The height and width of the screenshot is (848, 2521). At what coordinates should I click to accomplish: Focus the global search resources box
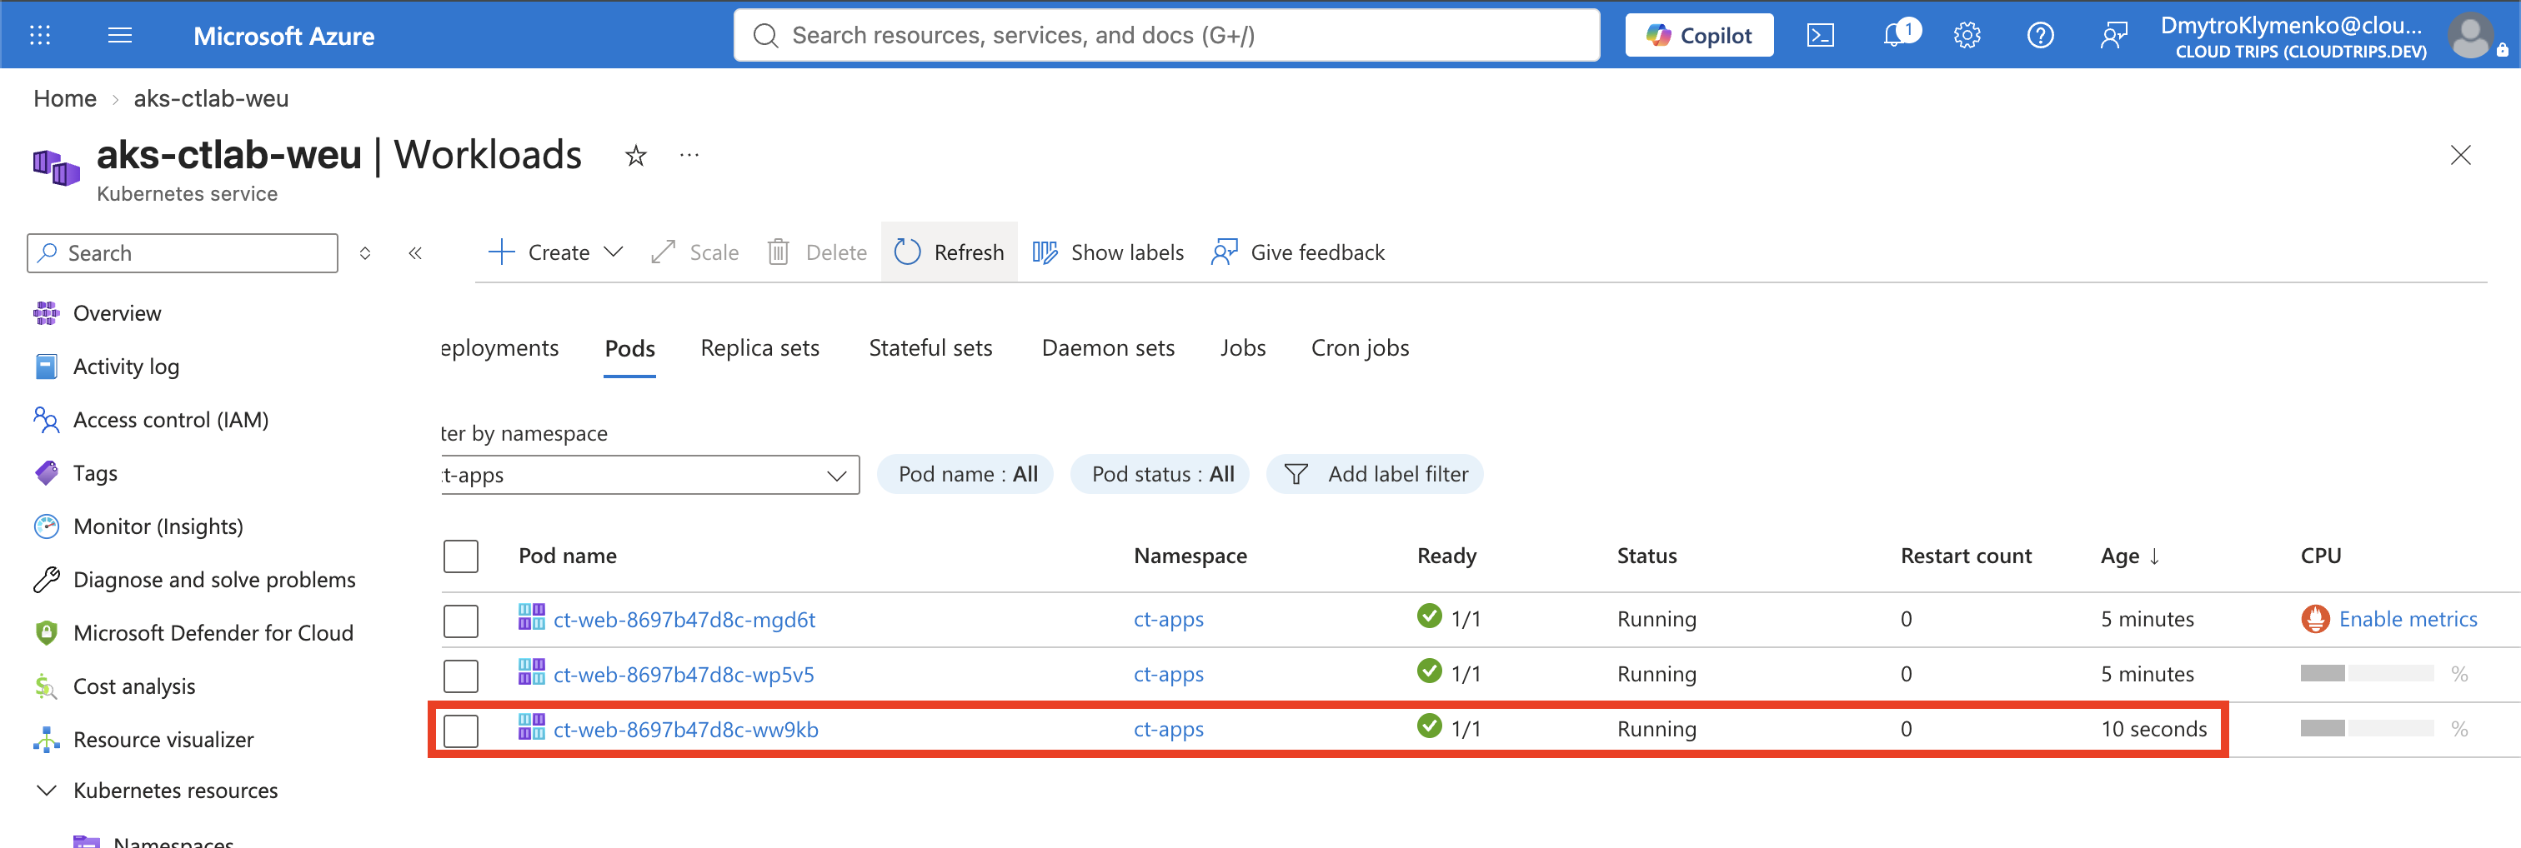tap(1166, 35)
